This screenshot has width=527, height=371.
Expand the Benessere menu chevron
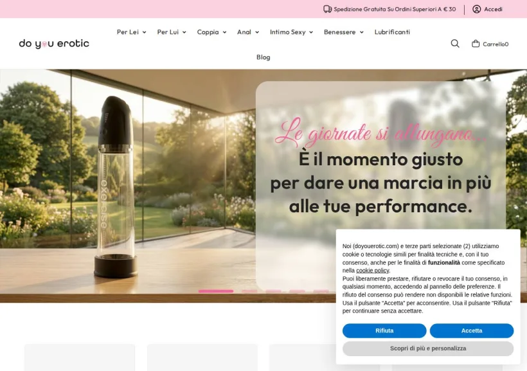coord(362,32)
